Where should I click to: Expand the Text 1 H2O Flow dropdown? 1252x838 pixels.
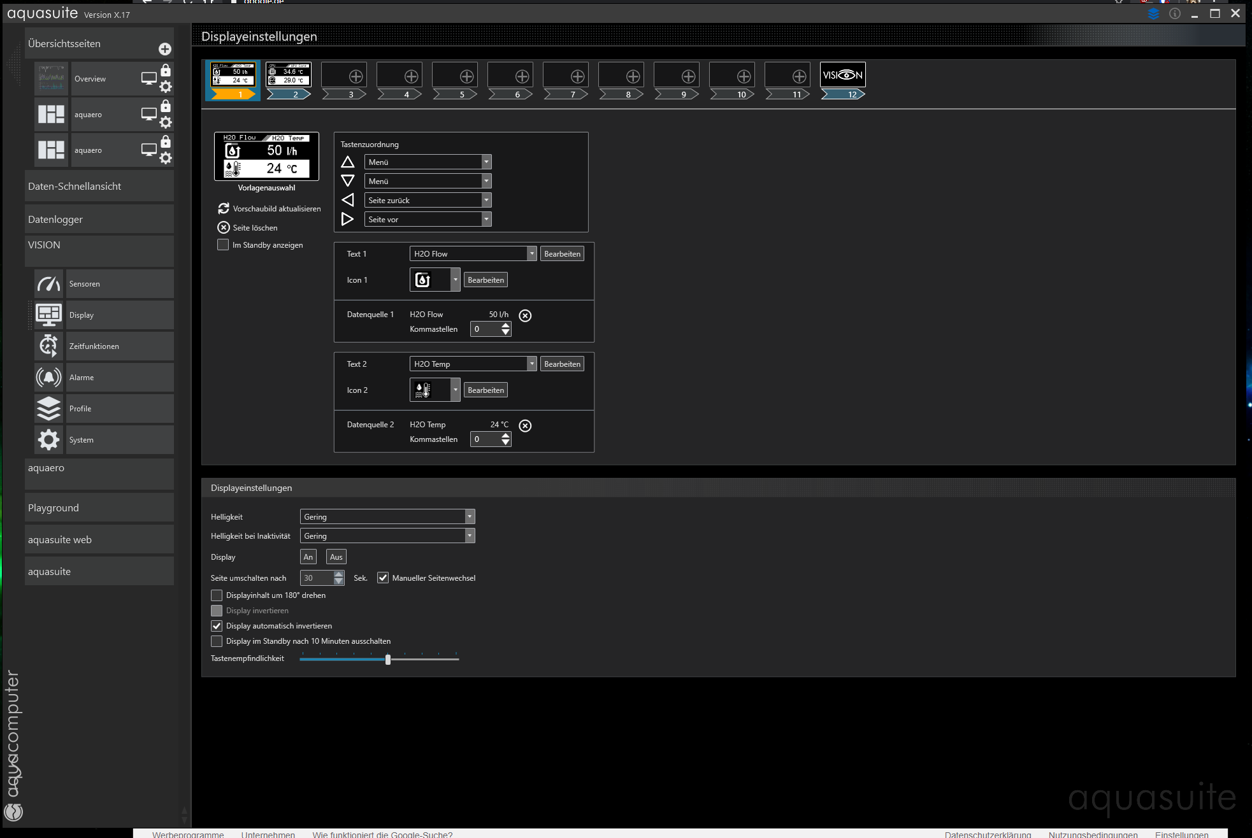pos(473,253)
